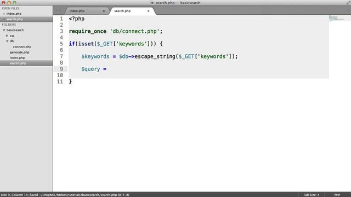This screenshot has width=351, height=197.
Task: Open the PHP syntax selector
Action: click(337, 195)
